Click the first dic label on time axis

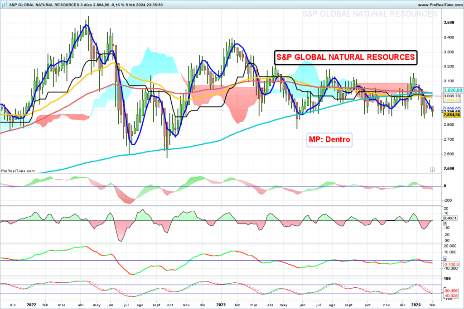click(13, 305)
